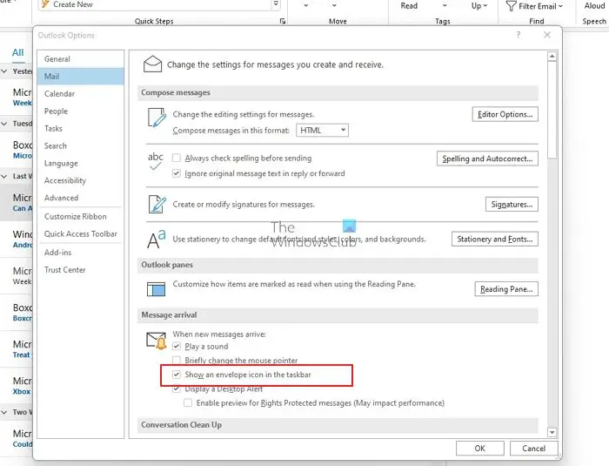609x466 pixels.
Task: Open the Filter Email dropdown arrow
Action: (x=560, y=6)
